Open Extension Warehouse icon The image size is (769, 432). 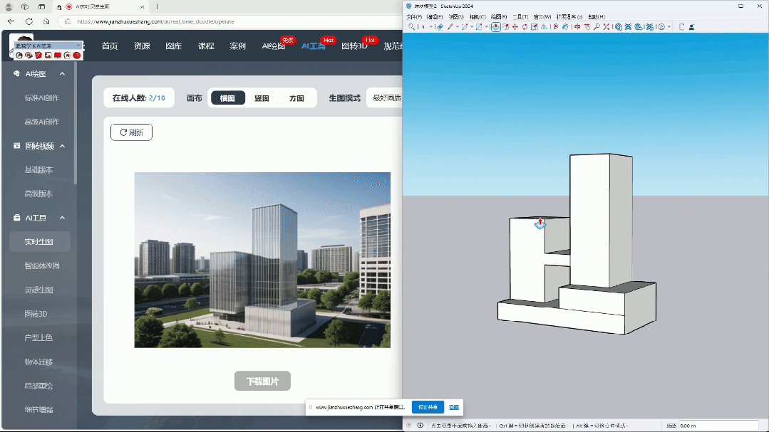click(629, 27)
